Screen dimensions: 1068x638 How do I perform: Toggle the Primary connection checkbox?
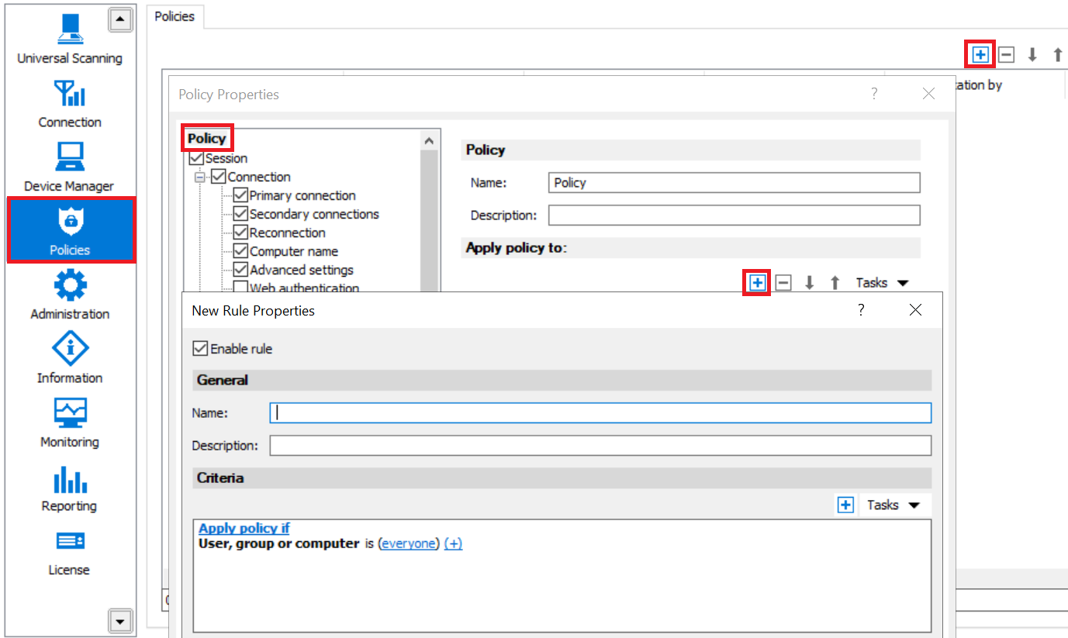[x=240, y=196]
